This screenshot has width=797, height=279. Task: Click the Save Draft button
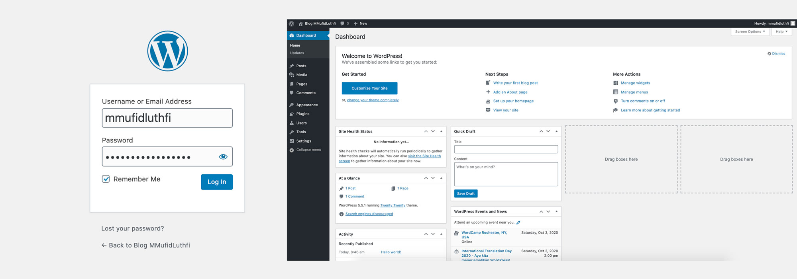[466, 194]
